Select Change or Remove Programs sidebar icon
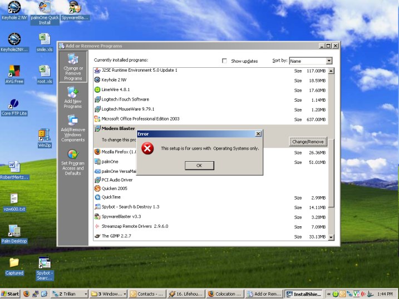 pos(73,67)
